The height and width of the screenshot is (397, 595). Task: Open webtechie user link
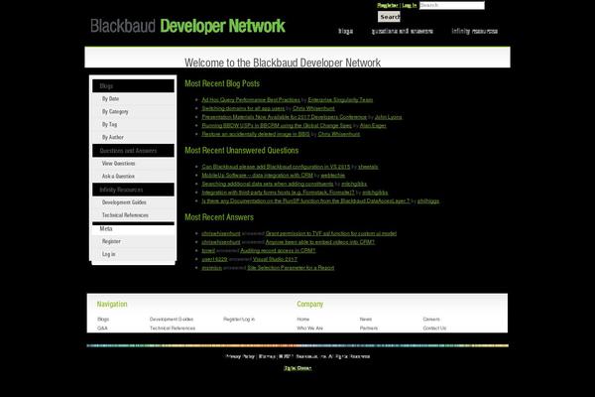pyautogui.click(x=333, y=176)
